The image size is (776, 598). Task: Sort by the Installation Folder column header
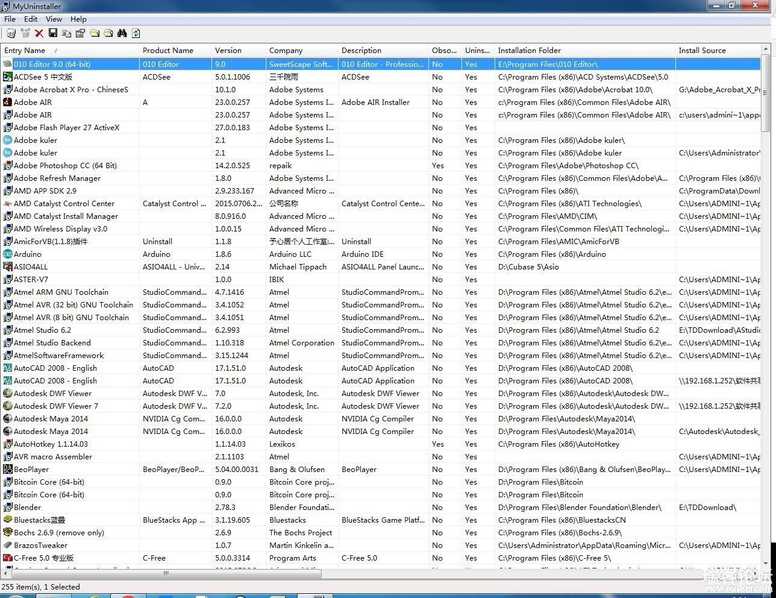[x=585, y=51]
